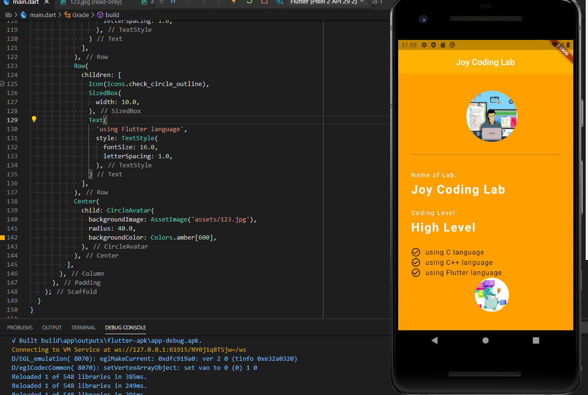Click 'radius: 40.0' on line 141
The height and width of the screenshot is (395, 588).
[110, 228]
